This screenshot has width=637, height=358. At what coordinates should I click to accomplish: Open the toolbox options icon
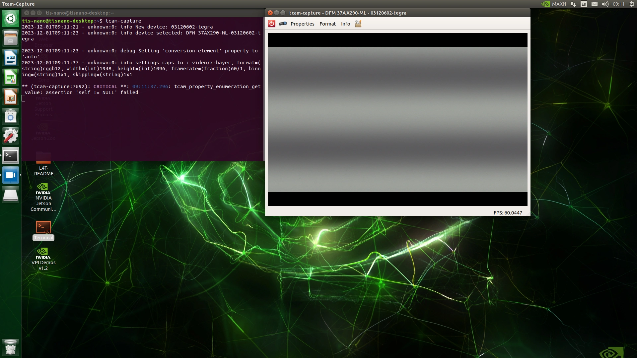(x=358, y=24)
